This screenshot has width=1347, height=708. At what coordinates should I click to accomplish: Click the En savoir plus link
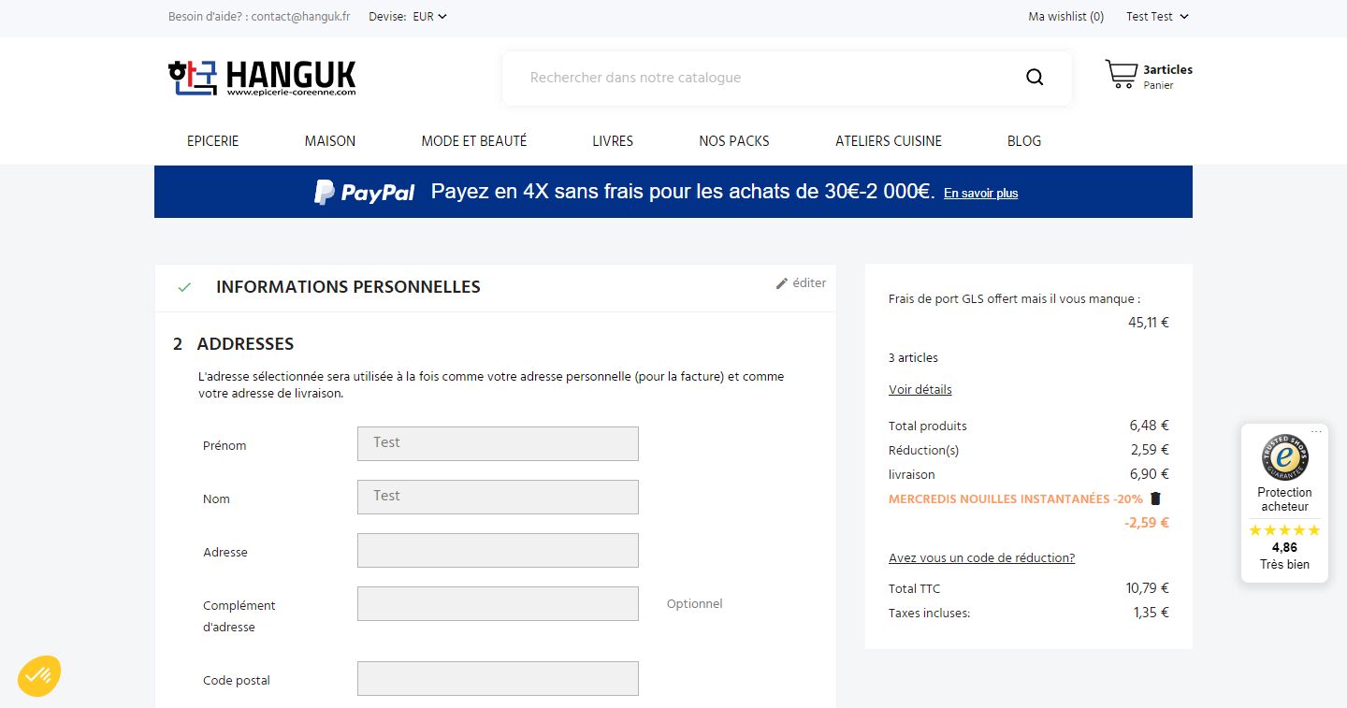click(980, 194)
